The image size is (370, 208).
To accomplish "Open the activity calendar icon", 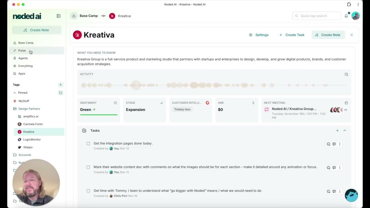I will pyautogui.click(x=346, y=74).
